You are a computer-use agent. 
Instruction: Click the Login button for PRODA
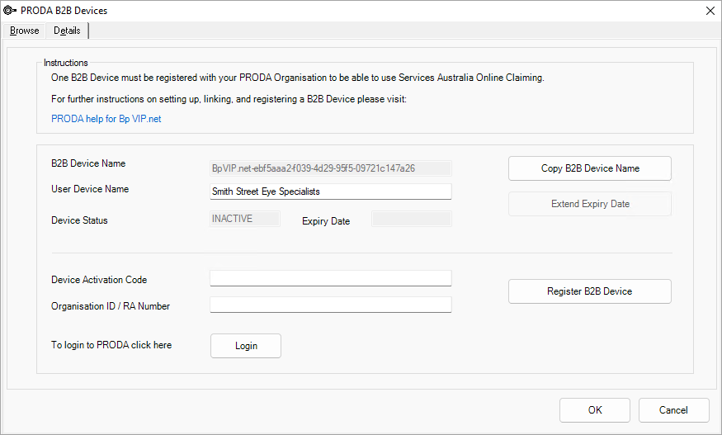click(x=246, y=346)
